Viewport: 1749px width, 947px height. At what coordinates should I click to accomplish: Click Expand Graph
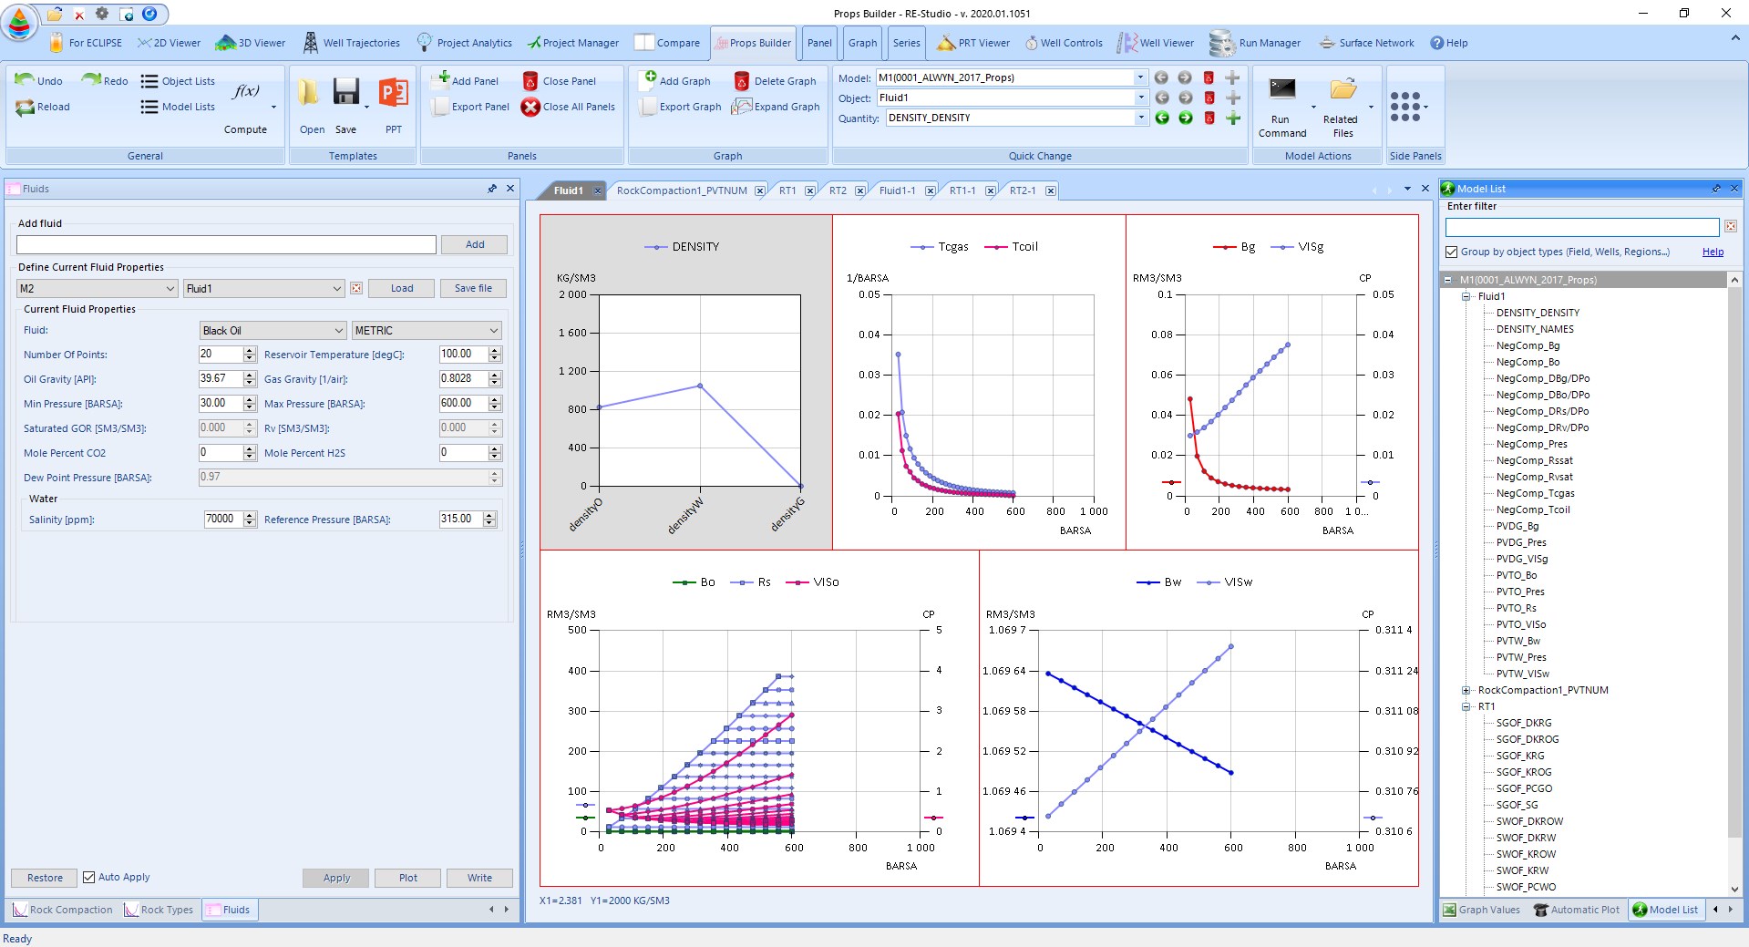coord(777,107)
